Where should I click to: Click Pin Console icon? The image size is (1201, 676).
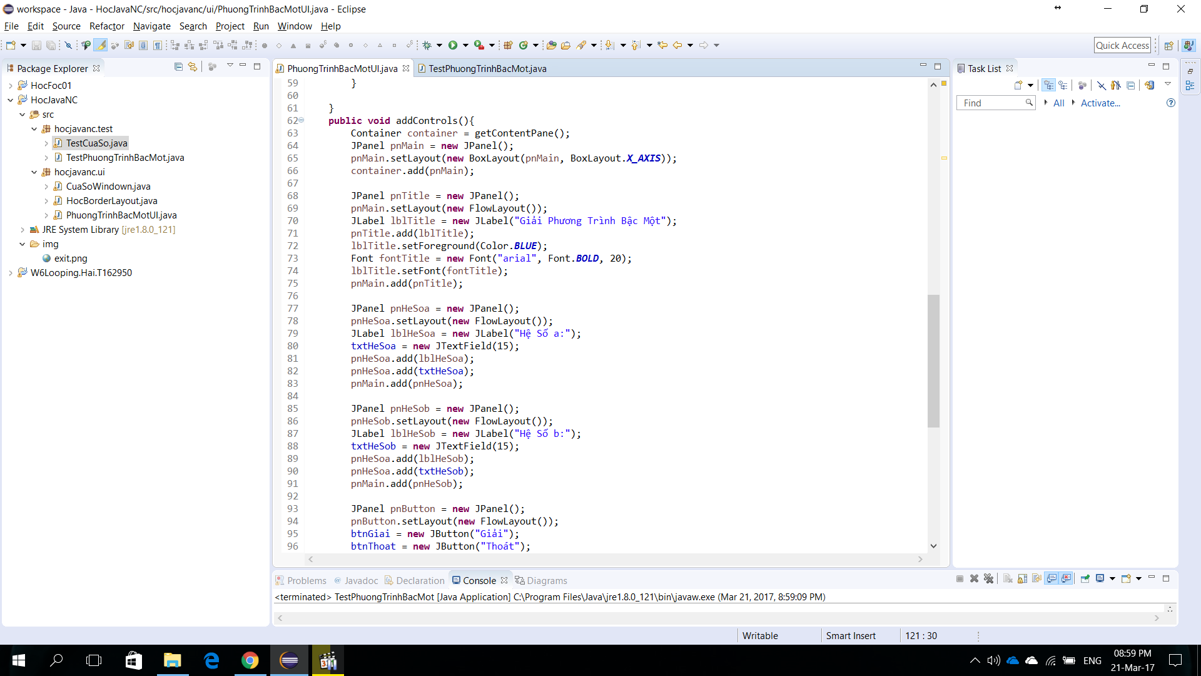click(x=1085, y=579)
